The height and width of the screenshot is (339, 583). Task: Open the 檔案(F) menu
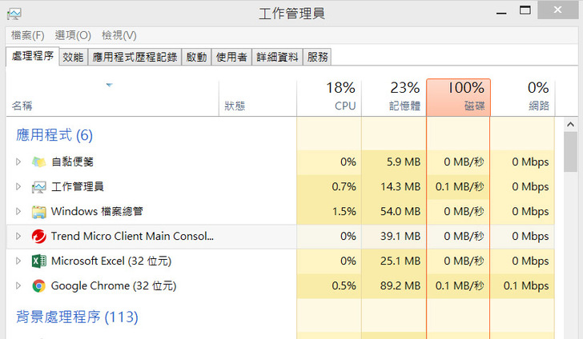click(x=28, y=35)
